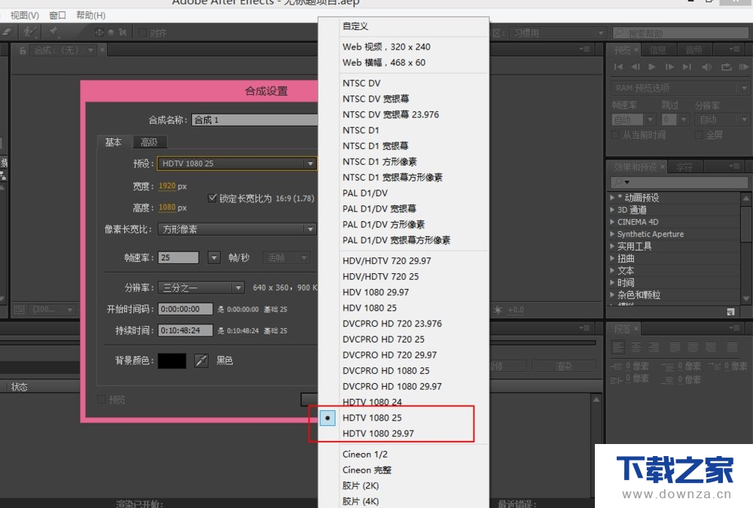Open the 分辨率 dropdown 三分之一
Screen dimensions: 753x508
click(x=201, y=287)
